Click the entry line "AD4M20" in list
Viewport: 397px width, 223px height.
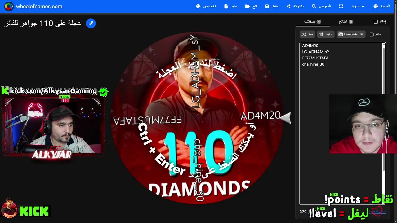[x=310, y=46]
